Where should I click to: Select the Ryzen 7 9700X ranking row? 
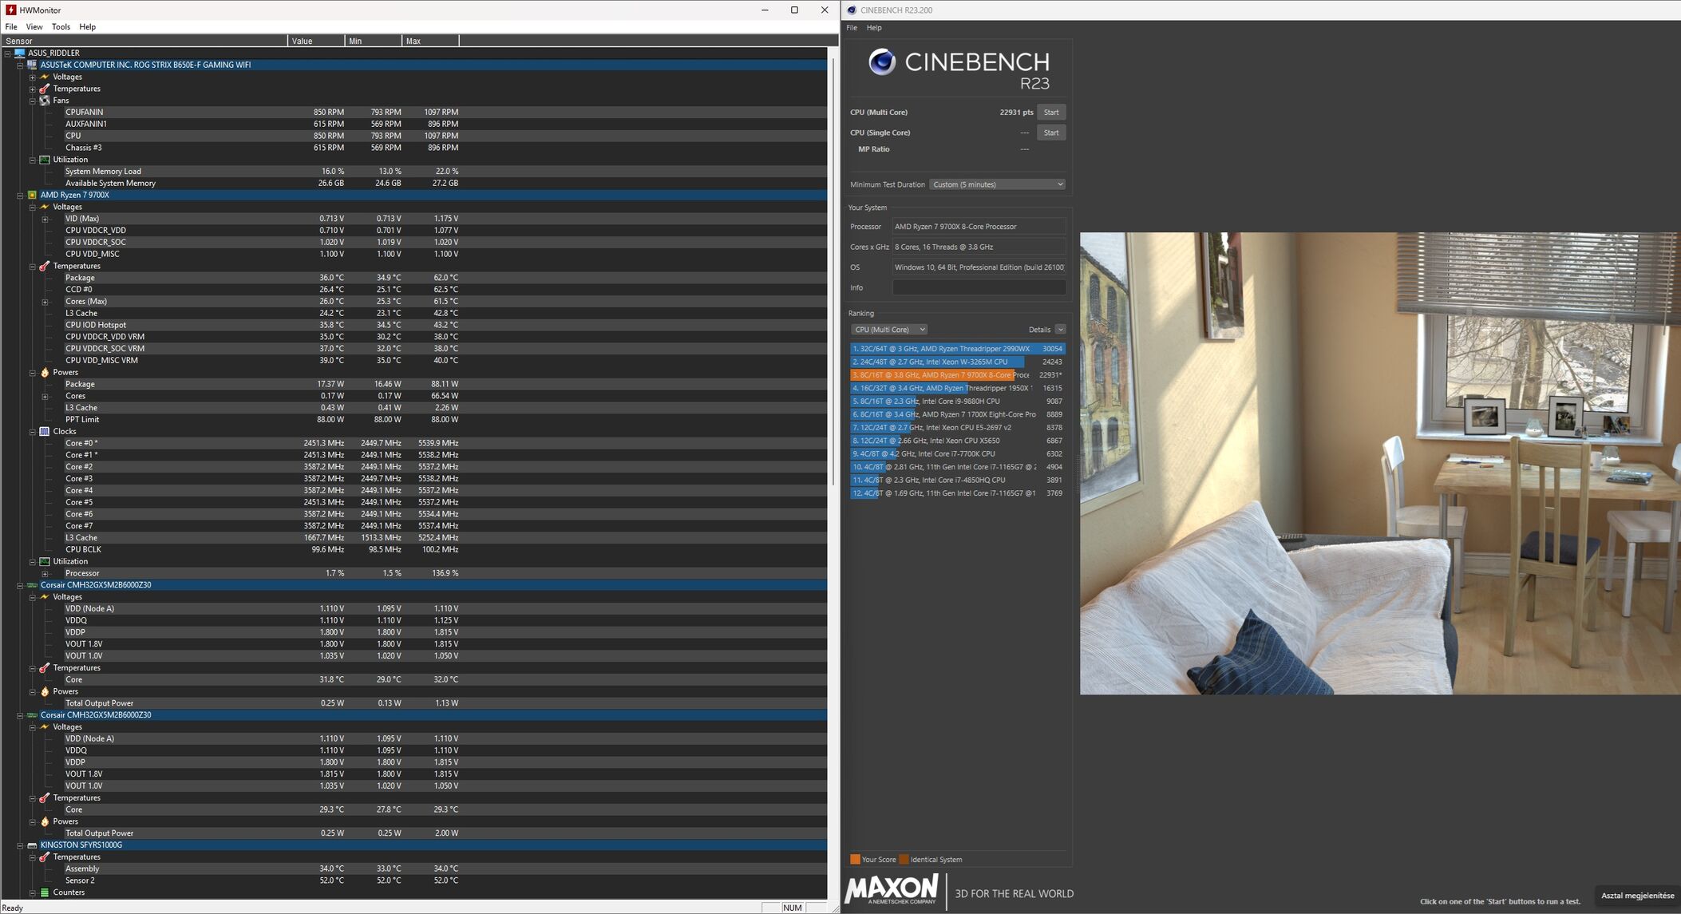coord(958,375)
